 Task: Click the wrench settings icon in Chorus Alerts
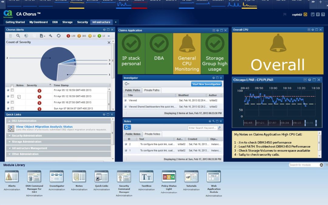[x=50, y=36]
